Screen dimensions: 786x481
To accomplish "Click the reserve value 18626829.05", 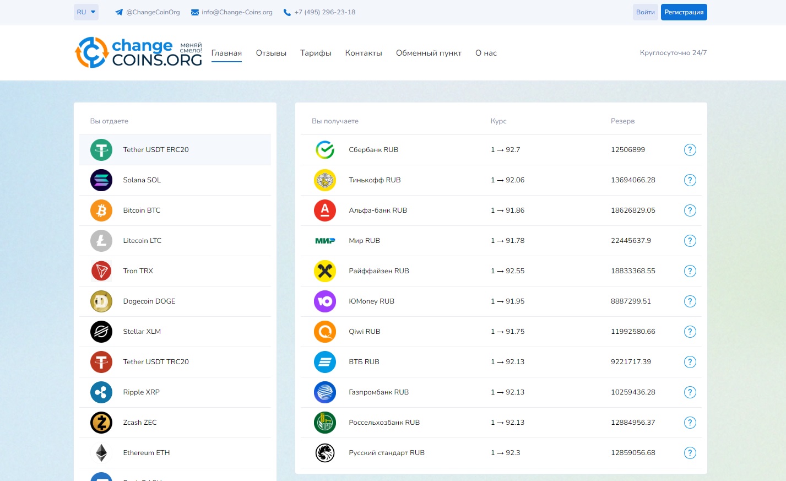I will click(633, 210).
